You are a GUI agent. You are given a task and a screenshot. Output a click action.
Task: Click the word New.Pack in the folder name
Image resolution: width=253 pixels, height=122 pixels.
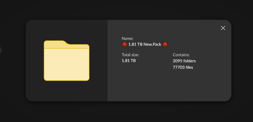152,44
